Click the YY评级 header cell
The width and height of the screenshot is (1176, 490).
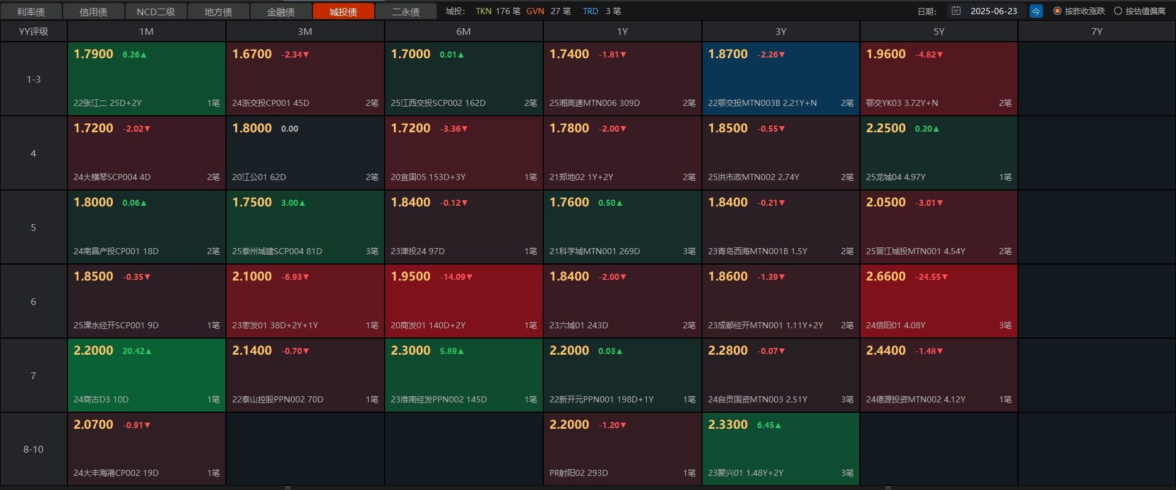click(34, 31)
